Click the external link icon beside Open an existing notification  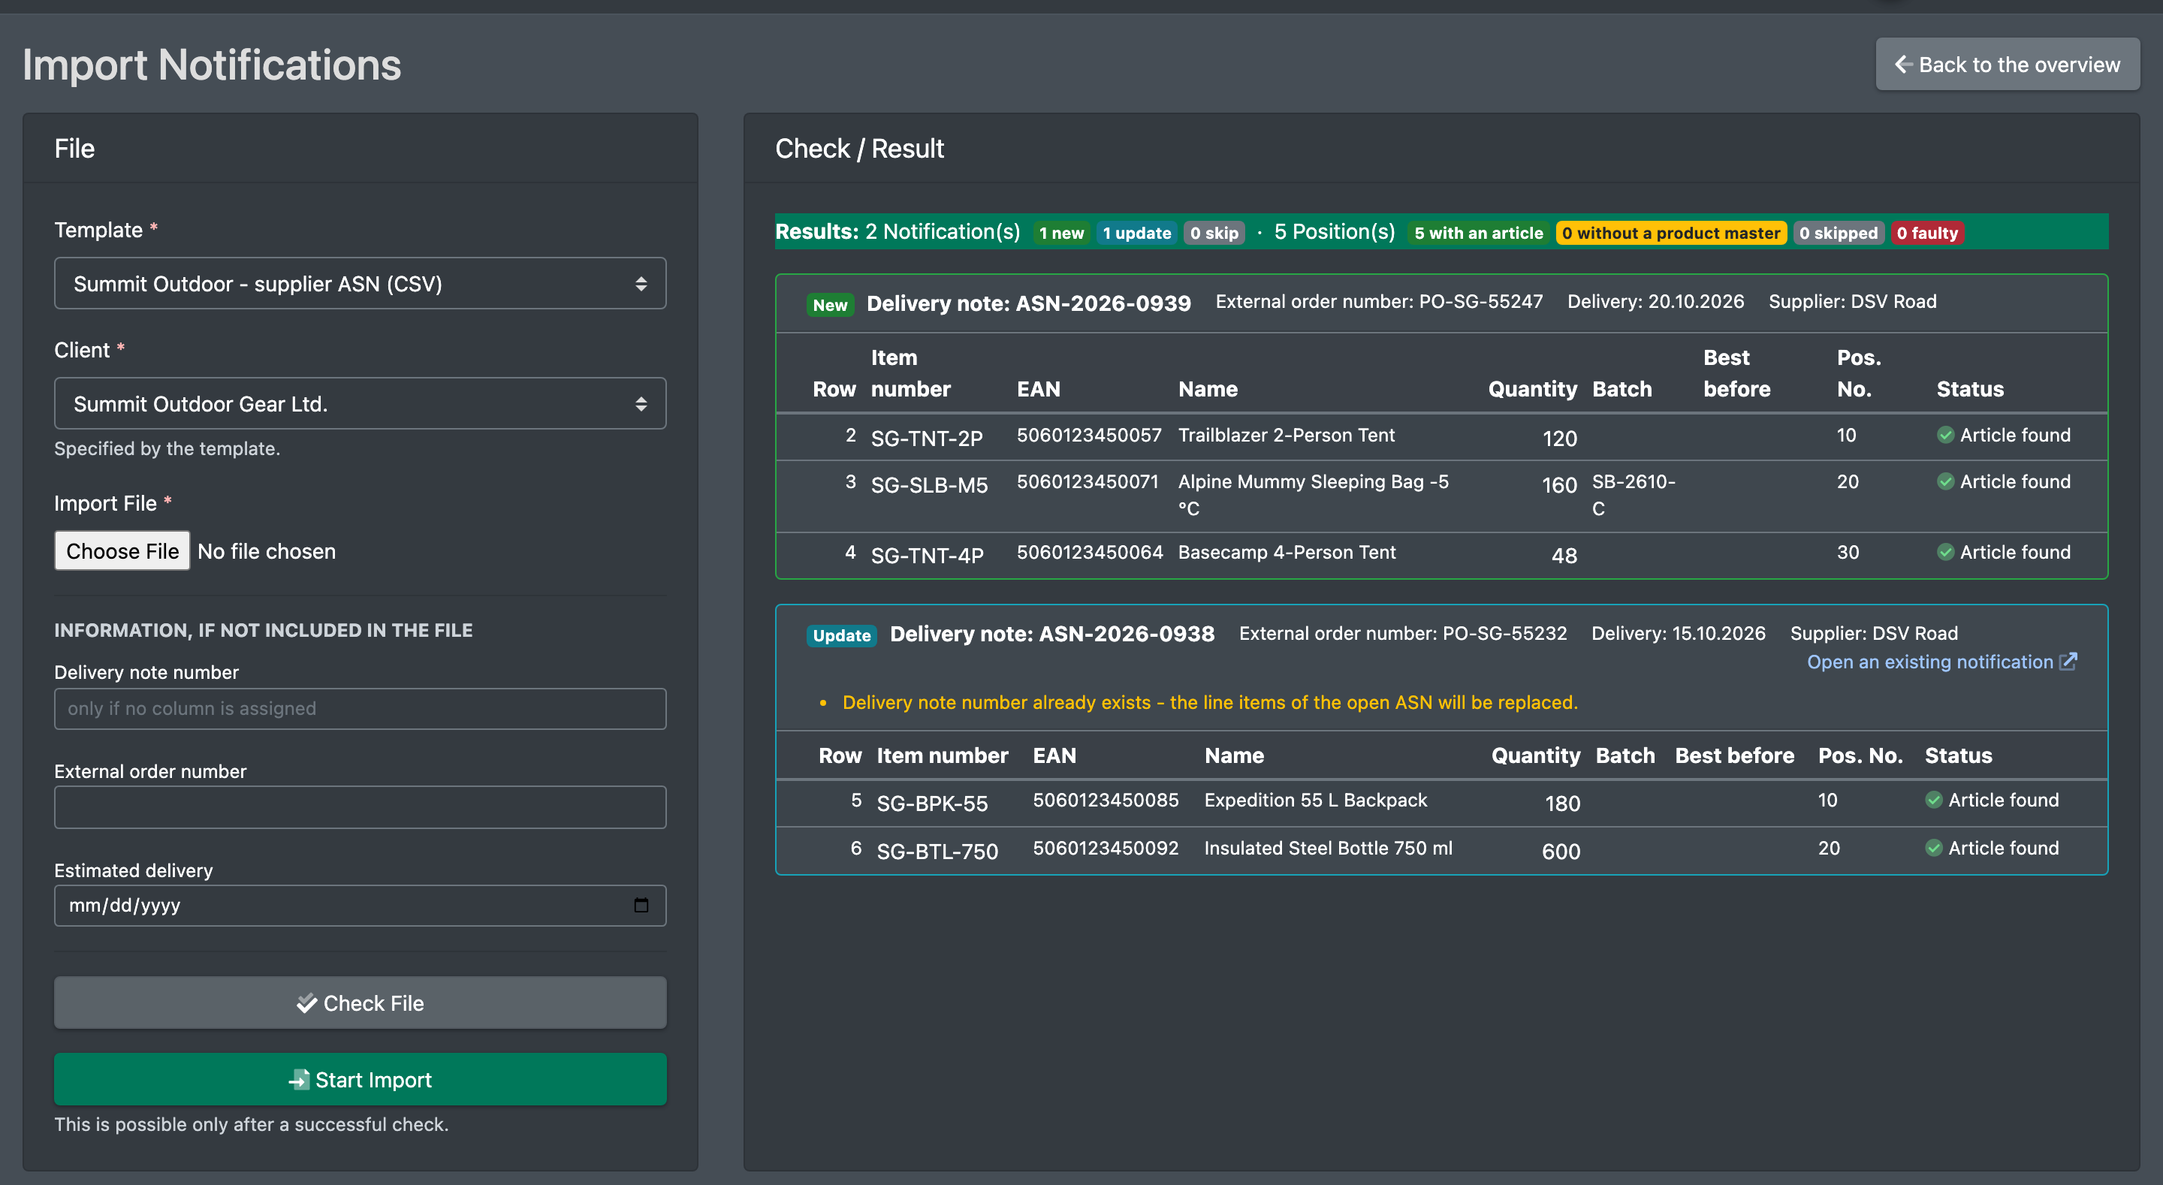click(2068, 662)
